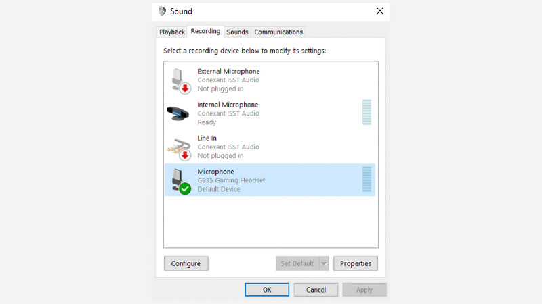The image size is (542, 304).
Task: Switch to the Playback tab
Action: point(172,32)
